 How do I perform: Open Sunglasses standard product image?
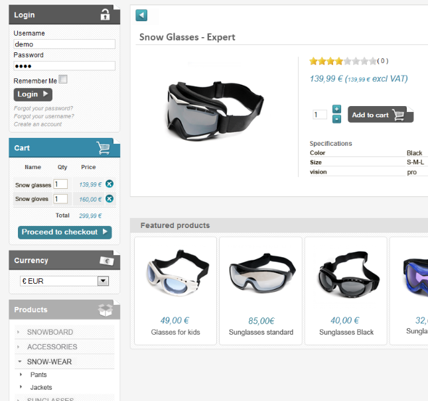click(262, 273)
